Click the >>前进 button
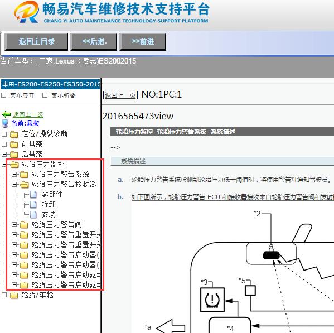 [x=143, y=41]
